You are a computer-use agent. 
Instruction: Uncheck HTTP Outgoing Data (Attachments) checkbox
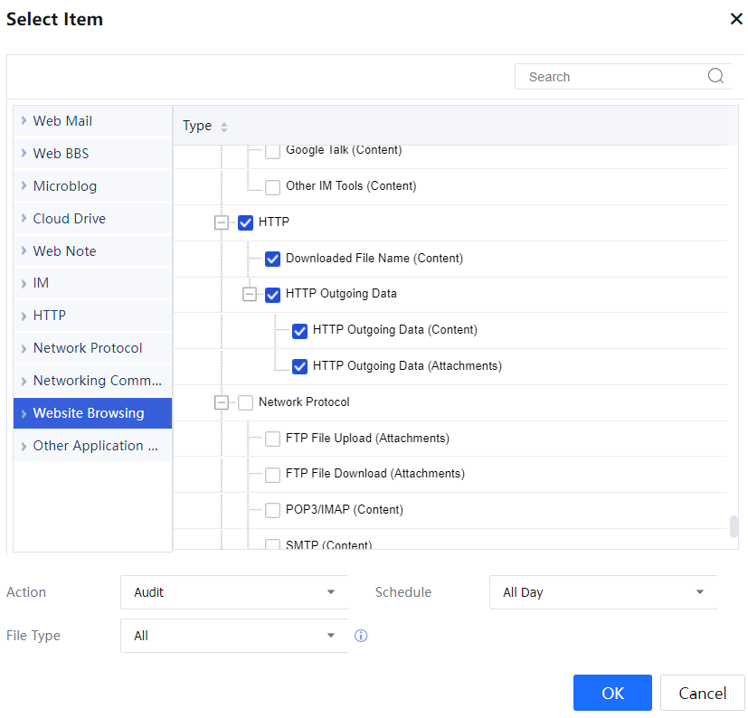point(299,366)
